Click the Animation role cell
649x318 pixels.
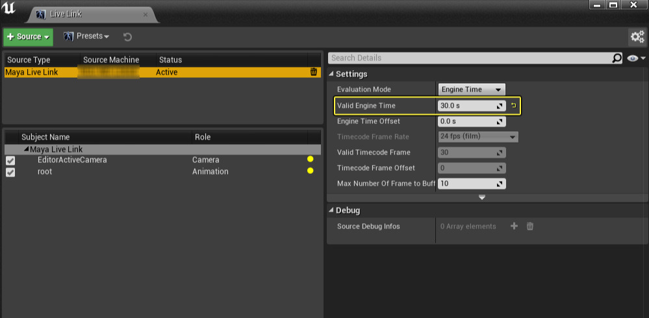coord(210,171)
